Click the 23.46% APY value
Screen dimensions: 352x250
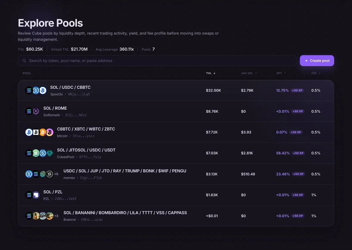(x=283, y=174)
